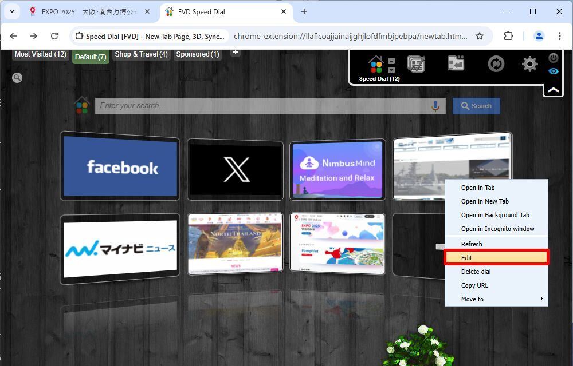
Task: Open the NimbusMind dial thumbnail
Action: pyautogui.click(x=337, y=169)
